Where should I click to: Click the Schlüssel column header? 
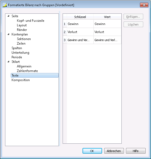point(80,17)
